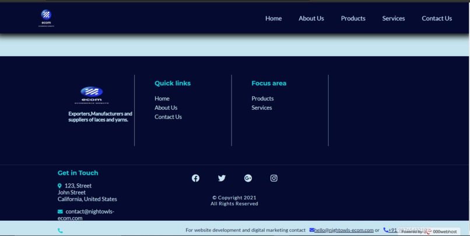The image size is (470, 236).
Task: Click the contact@nightowls-ecom.com email address
Action: click(x=86, y=215)
